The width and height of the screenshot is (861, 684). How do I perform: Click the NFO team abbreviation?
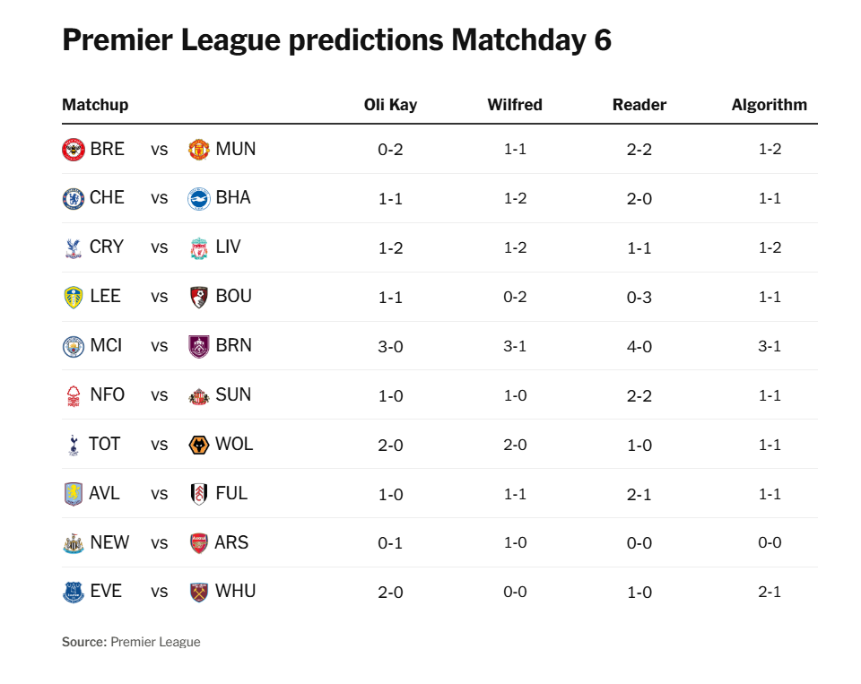[x=108, y=395]
